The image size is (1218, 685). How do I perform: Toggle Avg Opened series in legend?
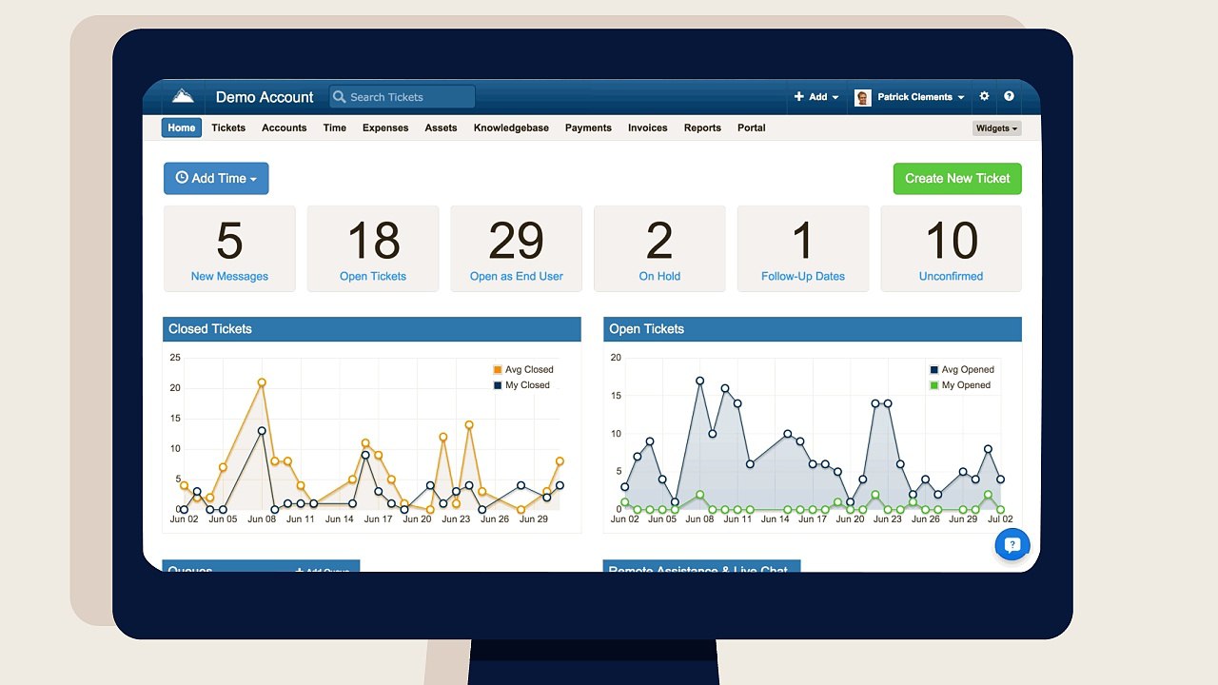(961, 369)
